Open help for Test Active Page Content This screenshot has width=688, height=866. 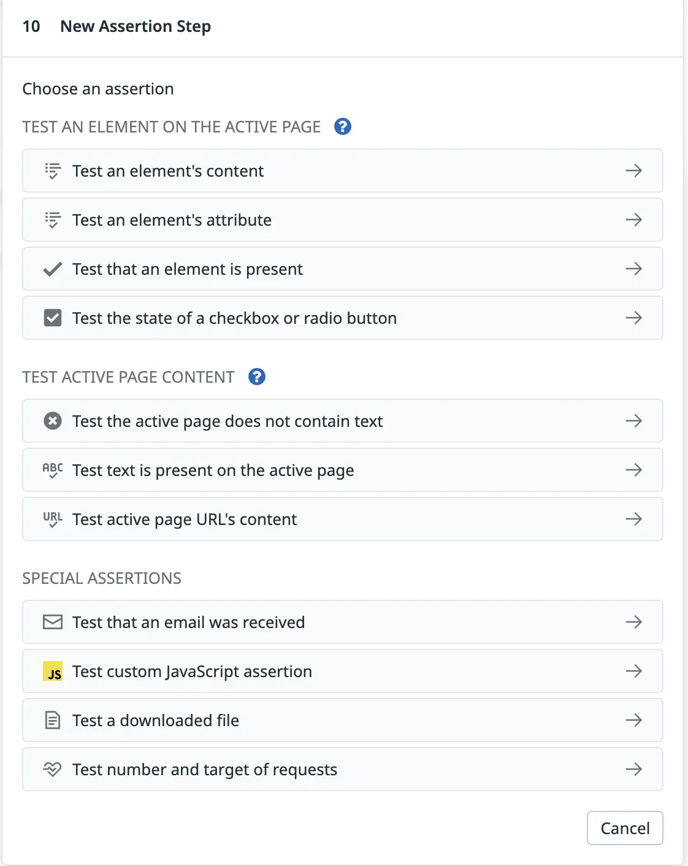[x=257, y=377]
